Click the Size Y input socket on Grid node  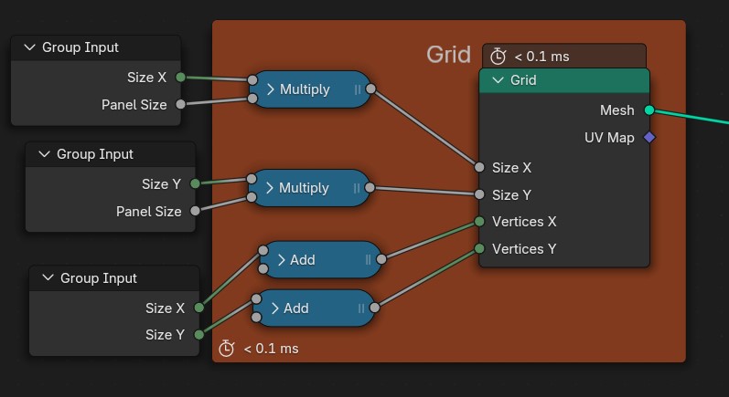coord(479,194)
